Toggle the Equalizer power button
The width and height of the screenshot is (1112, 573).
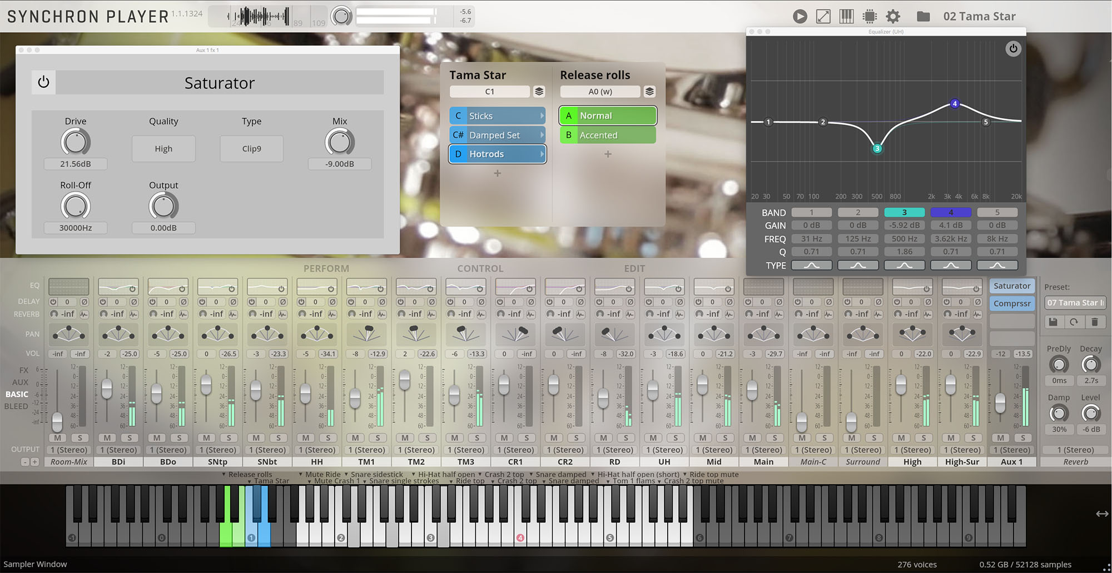pos(1013,48)
